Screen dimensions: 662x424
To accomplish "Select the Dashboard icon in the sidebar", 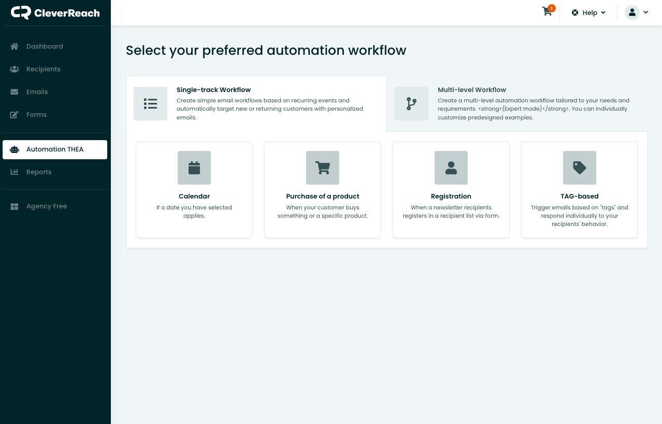I will tap(14, 46).
